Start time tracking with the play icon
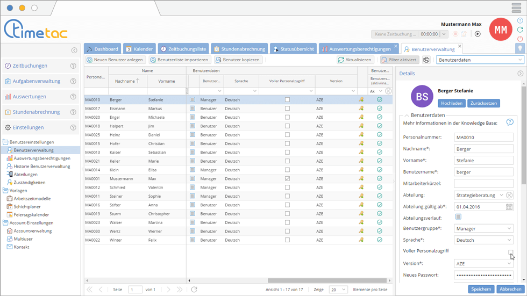 tap(477, 34)
